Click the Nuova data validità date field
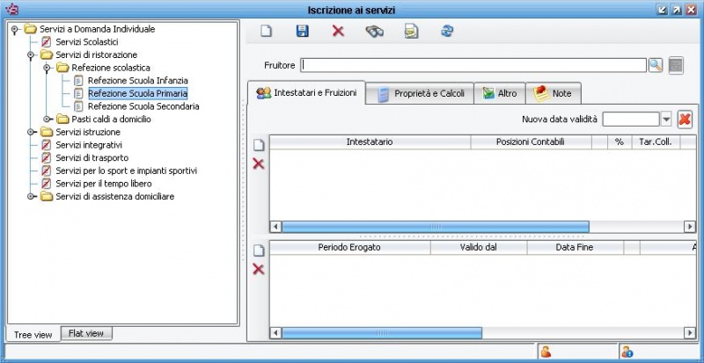Screen dimensions: 704x363 coord(631,120)
